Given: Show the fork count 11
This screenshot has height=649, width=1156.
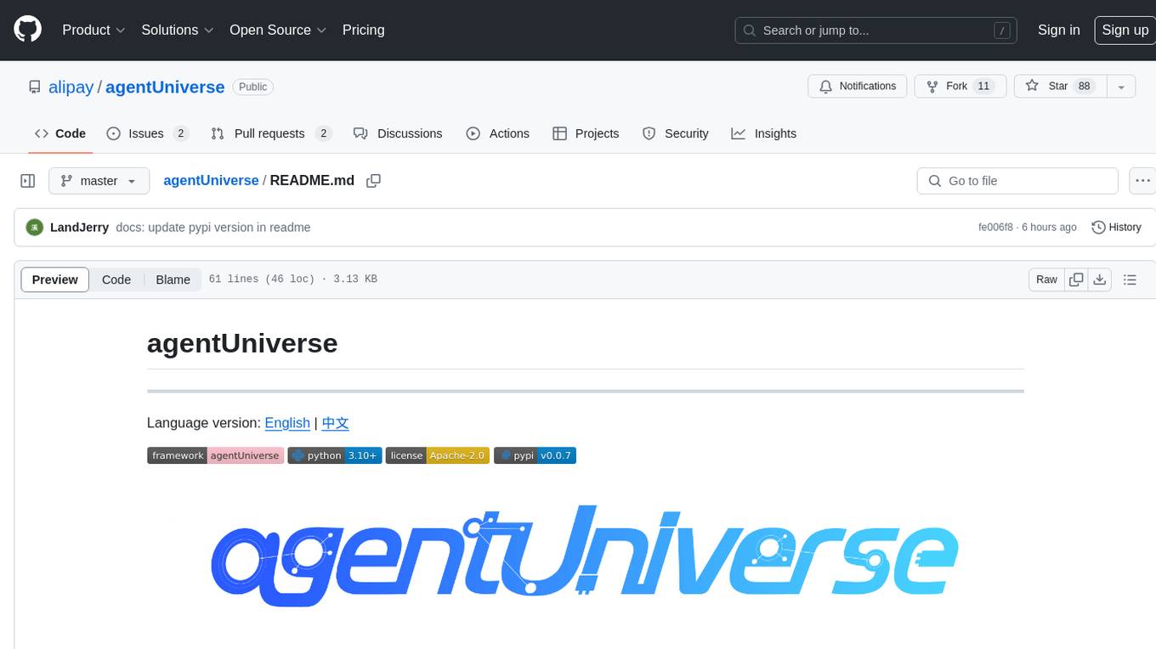Looking at the screenshot, I should click(983, 87).
